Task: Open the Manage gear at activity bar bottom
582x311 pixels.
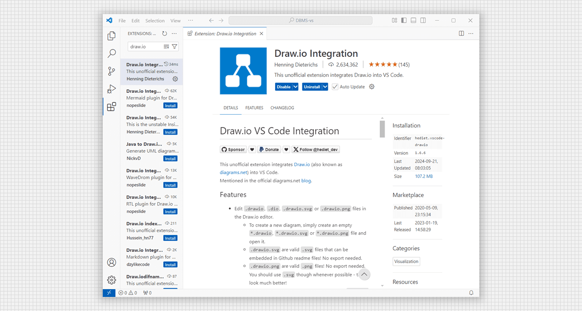Action: pyautogui.click(x=111, y=280)
